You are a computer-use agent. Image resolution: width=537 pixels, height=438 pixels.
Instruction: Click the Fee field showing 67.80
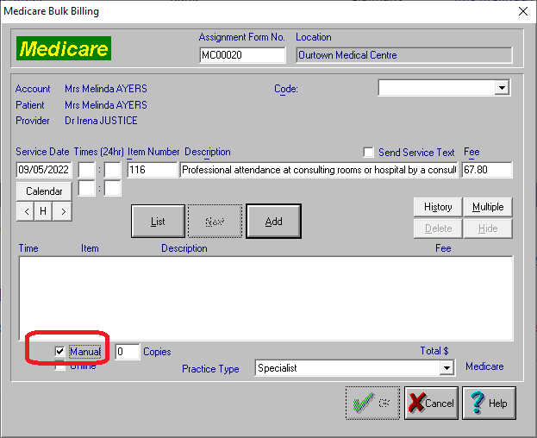[487, 170]
